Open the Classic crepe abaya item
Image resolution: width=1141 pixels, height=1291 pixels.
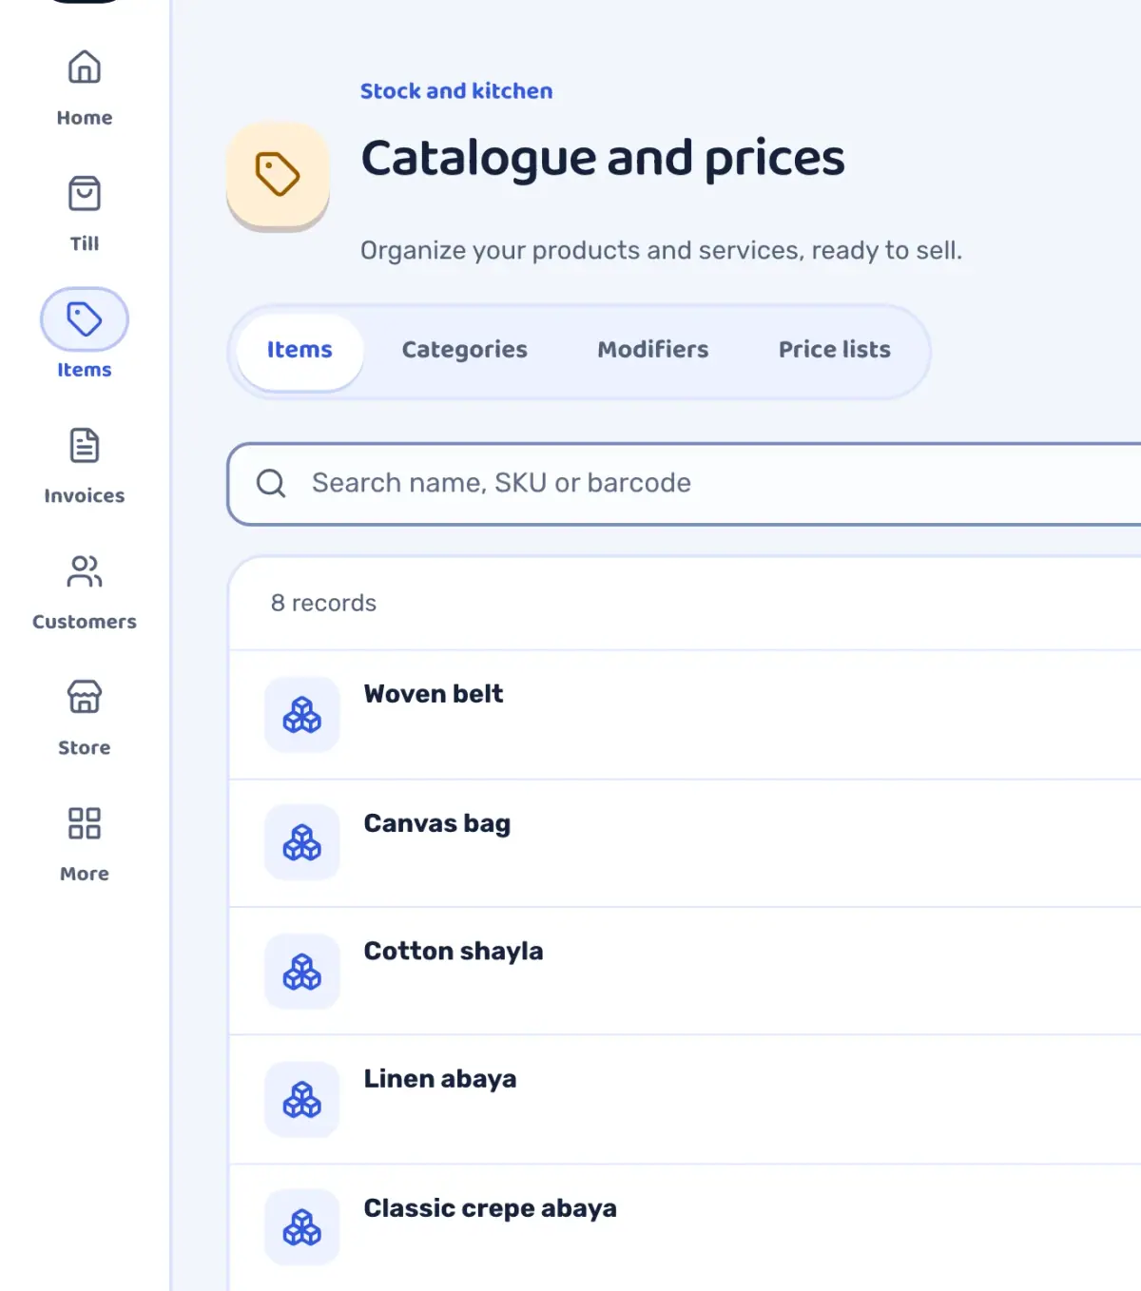click(685, 1227)
